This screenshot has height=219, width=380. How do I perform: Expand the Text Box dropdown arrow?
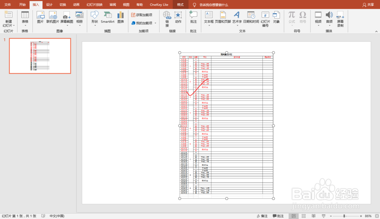pos(209,25)
